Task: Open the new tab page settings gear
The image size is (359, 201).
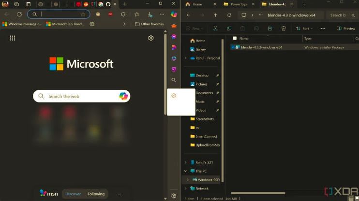Action: click(151, 38)
